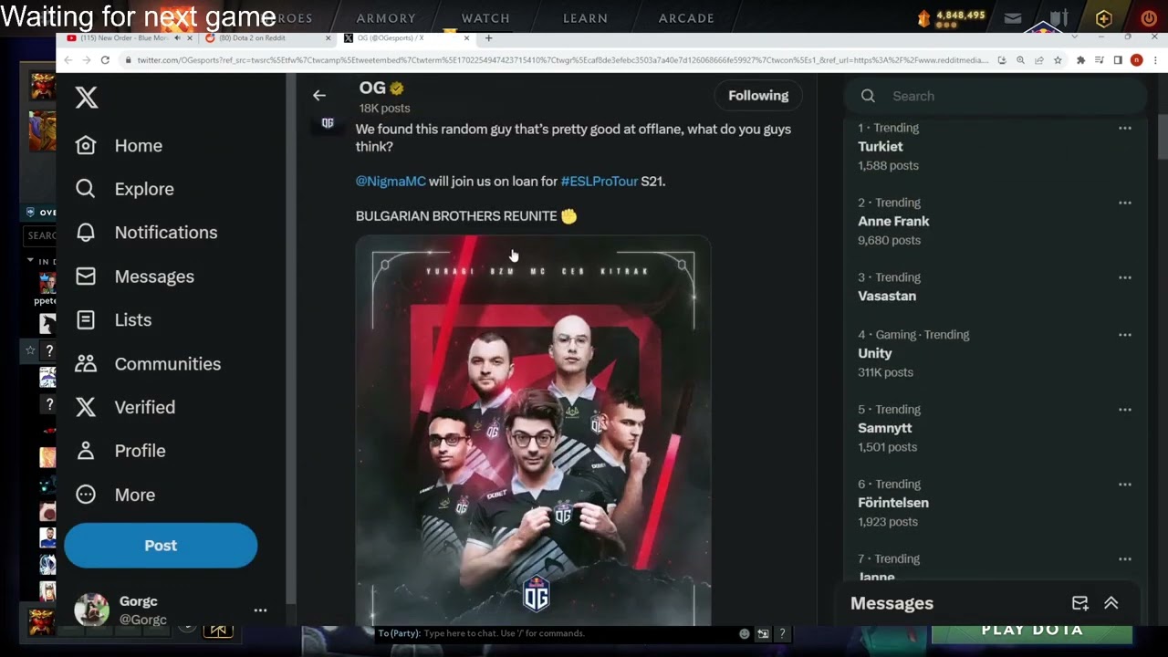The width and height of the screenshot is (1168, 657).
Task: Share this page from the address bar
Action: (x=1039, y=60)
